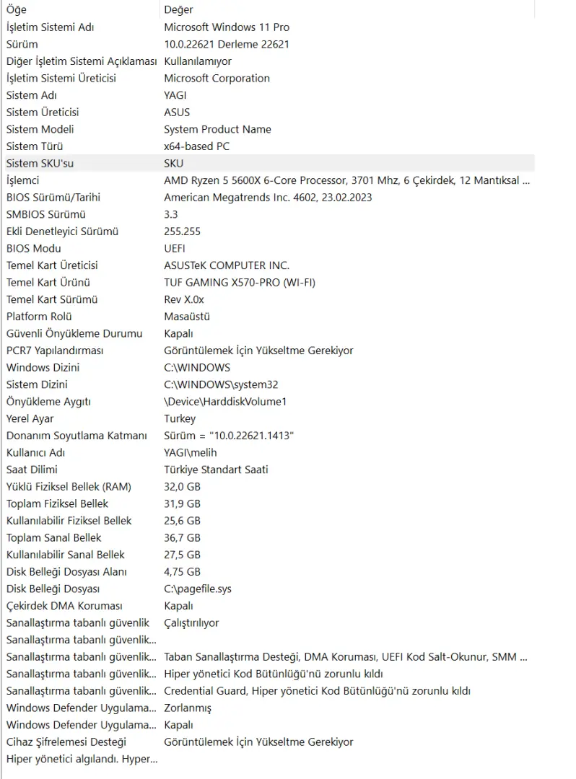Select the Güvenli Önyükleme Durumu row
Image resolution: width=576 pixels, height=779 pixels.
269,333
